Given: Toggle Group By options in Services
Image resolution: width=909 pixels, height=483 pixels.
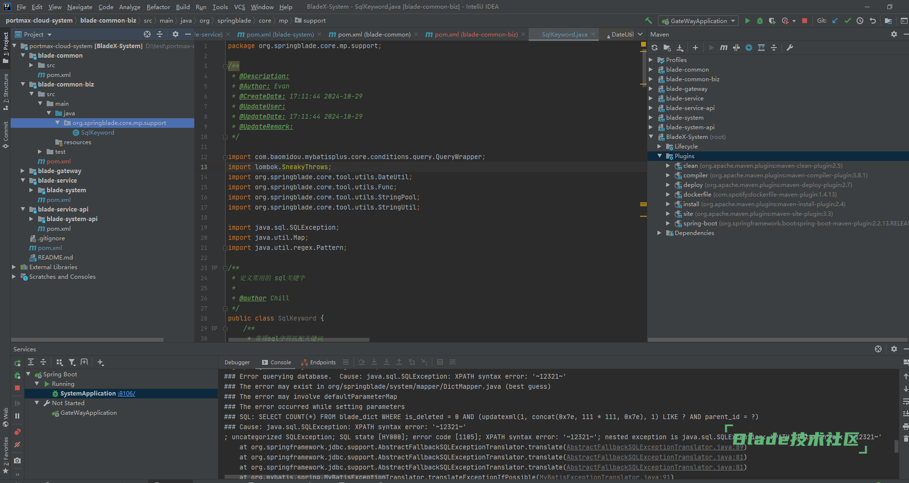Looking at the screenshot, I should (x=60, y=362).
